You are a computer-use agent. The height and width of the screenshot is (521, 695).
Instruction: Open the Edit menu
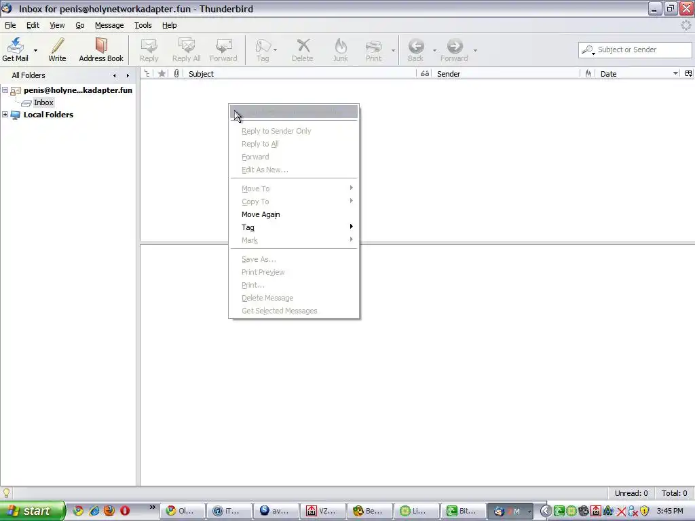click(33, 25)
